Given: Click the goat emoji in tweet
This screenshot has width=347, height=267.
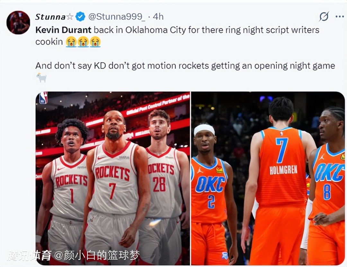Looking at the screenshot, I should click(41, 78).
